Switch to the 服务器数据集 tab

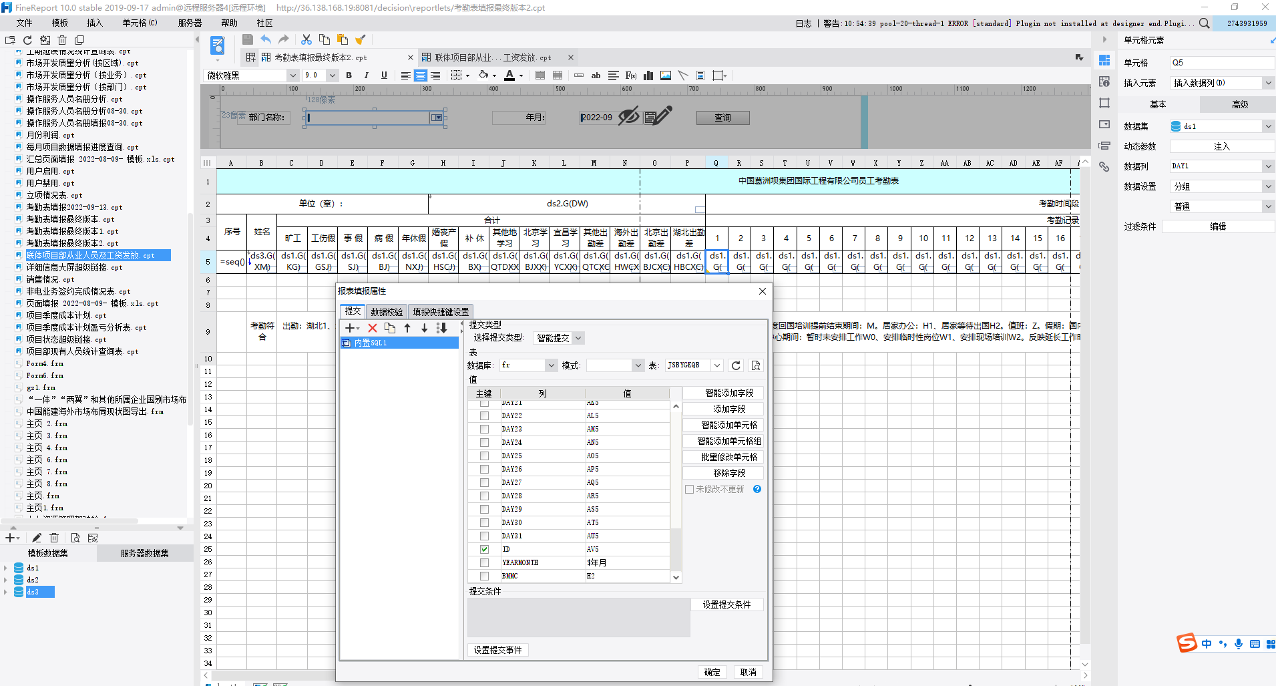coord(145,553)
